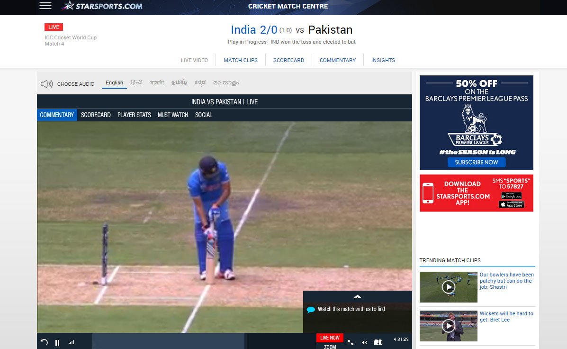Mute the player volume speaker icon
The image size is (567, 349).
[x=364, y=342]
